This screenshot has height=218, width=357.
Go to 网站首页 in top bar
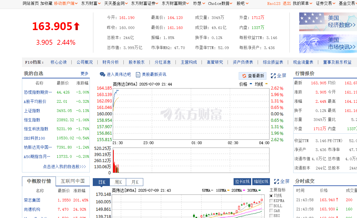pyautogui.click(x=31, y=3)
